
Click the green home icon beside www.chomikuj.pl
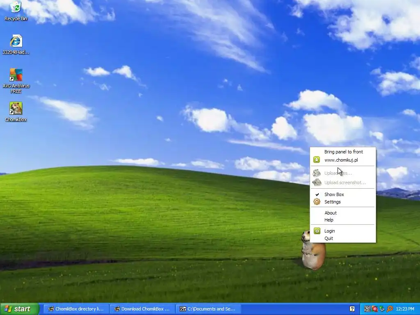(317, 160)
